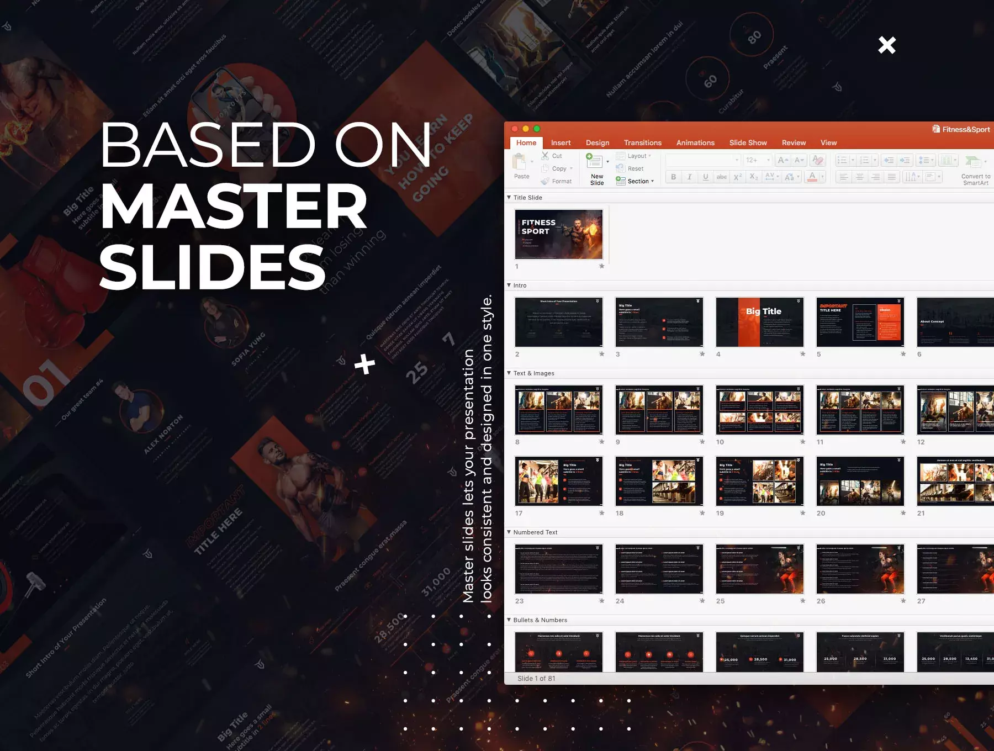Apply bulleted list
This screenshot has height=751, width=994.
tap(842, 160)
